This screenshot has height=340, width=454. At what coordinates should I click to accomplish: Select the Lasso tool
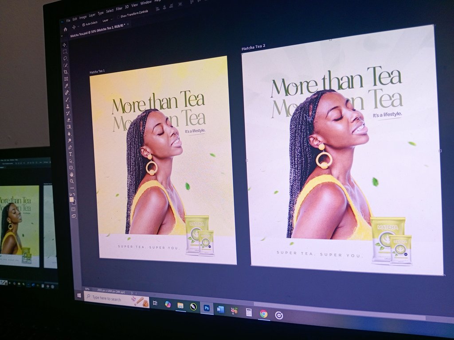click(x=65, y=58)
